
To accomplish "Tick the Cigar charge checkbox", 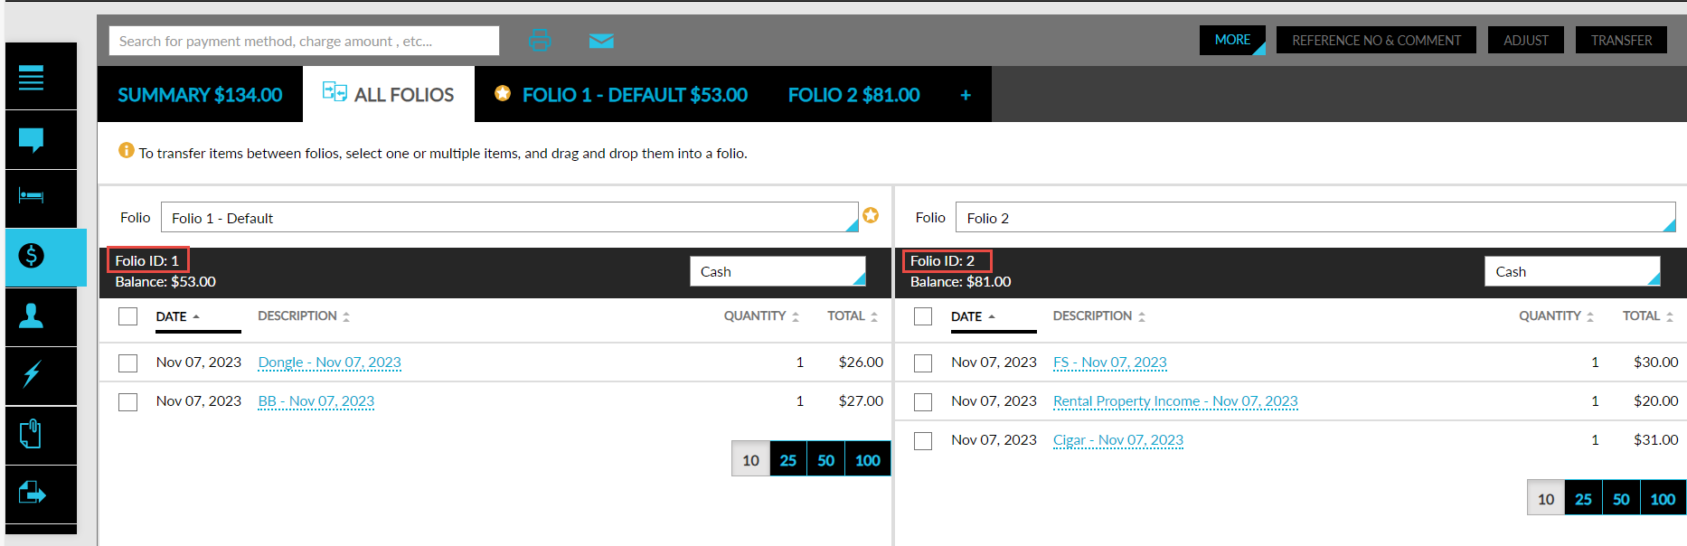I will pyautogui.click(x=923, y=441).
